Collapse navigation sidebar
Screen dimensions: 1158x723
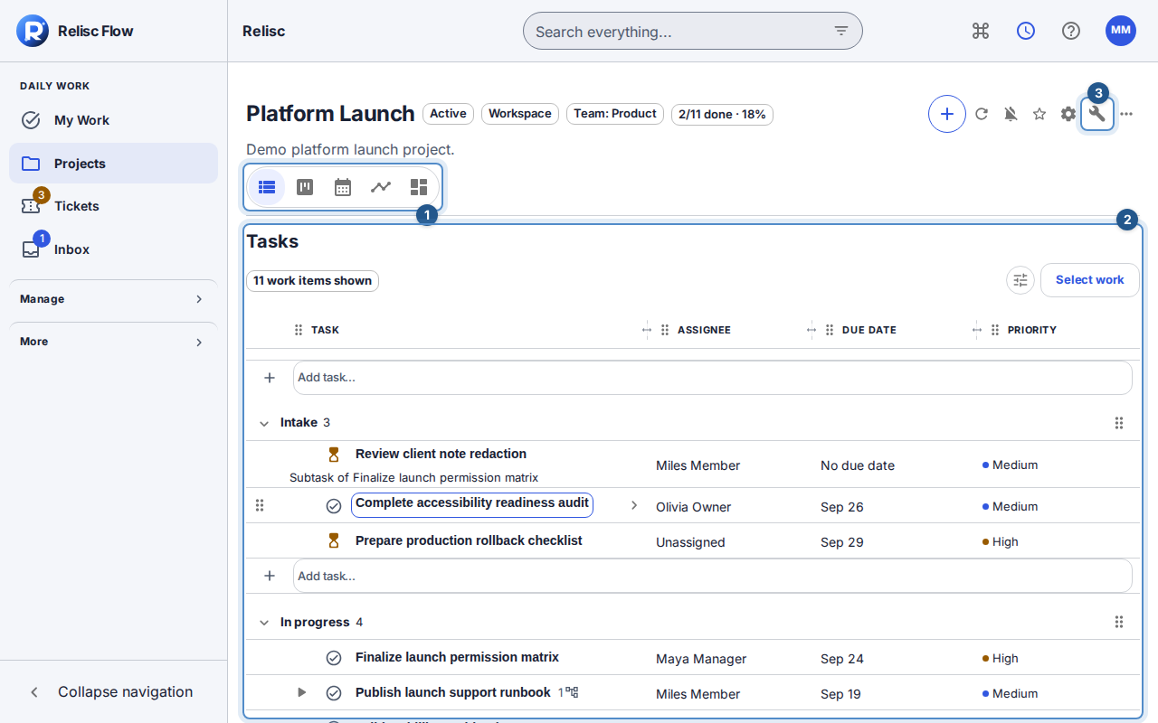click(x=113, y=692)
